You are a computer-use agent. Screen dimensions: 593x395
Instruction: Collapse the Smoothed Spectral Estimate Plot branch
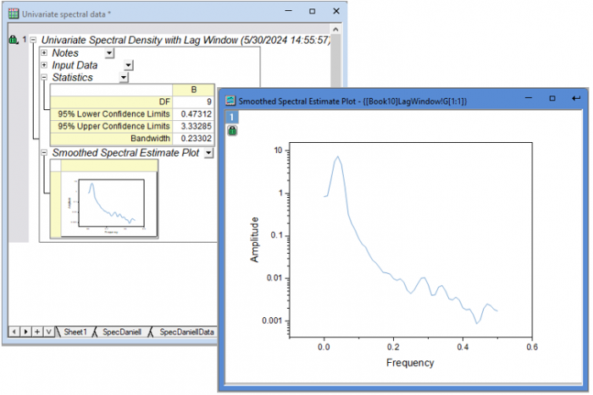coord(44,152)
